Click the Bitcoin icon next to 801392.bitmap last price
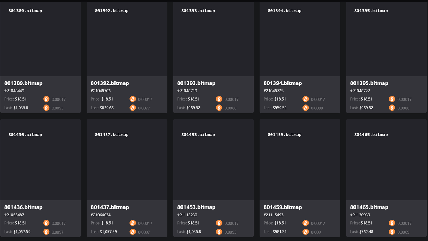428x241 pixels. [133, 108]
